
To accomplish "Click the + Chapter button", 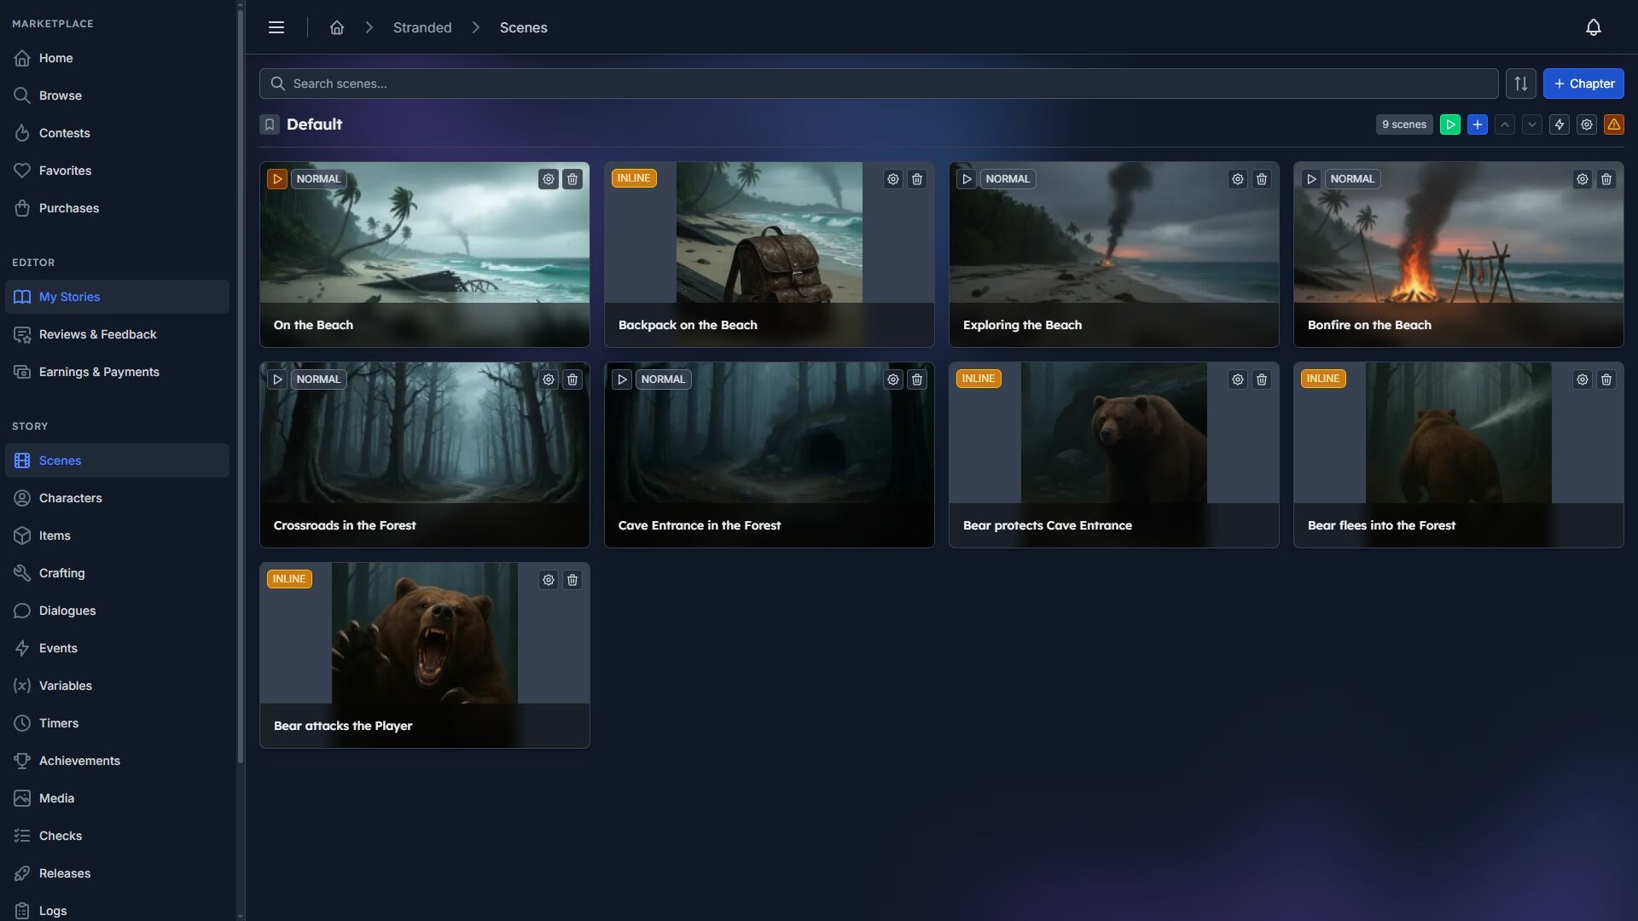I will click(x=1583, y=84).
